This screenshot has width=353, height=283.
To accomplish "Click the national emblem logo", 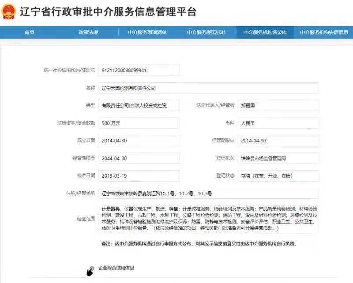I will pos(9,12).
